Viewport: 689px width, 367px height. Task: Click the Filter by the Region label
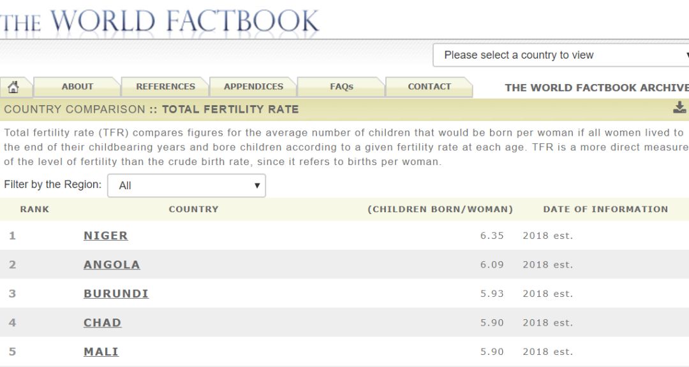(53, 184)
